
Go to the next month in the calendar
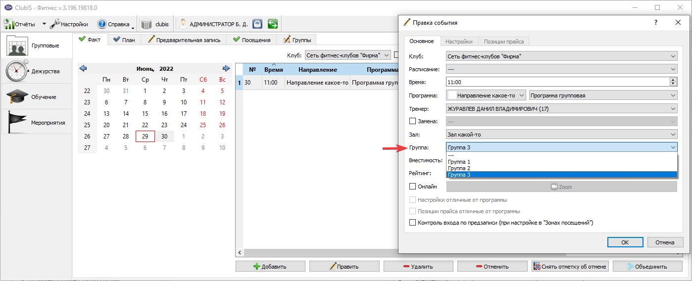pos(226,69)
